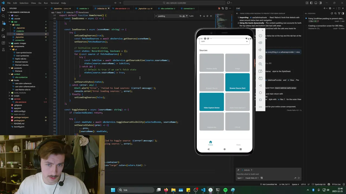346x194 pixels.
Task: Toggle Find in Selection option
Action: tap(207, 16)
